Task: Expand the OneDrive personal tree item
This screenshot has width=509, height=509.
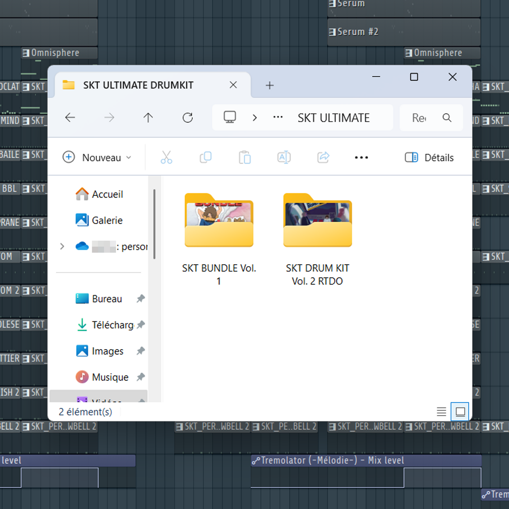Action: (62, 247)
